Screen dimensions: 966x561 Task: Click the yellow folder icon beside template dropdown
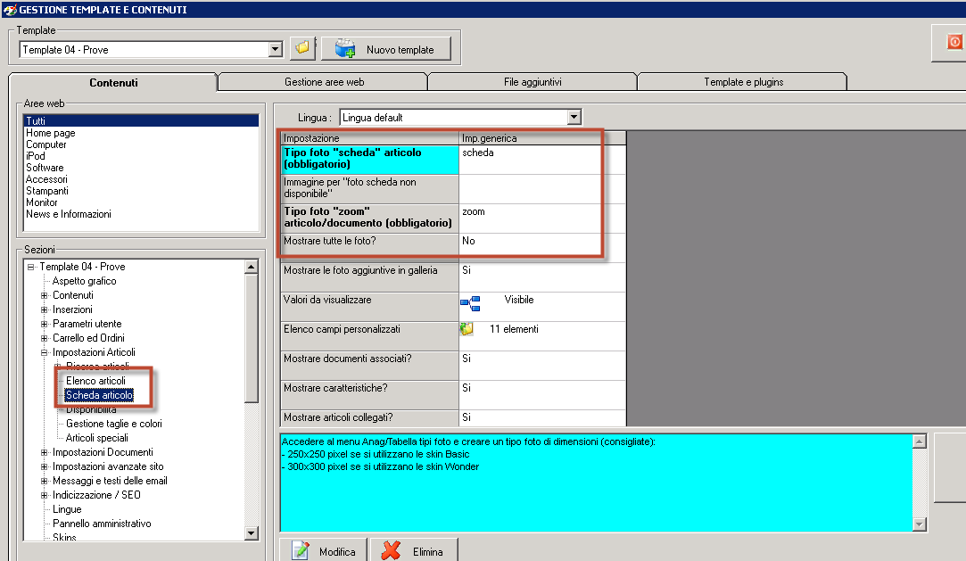coord(302,48)
